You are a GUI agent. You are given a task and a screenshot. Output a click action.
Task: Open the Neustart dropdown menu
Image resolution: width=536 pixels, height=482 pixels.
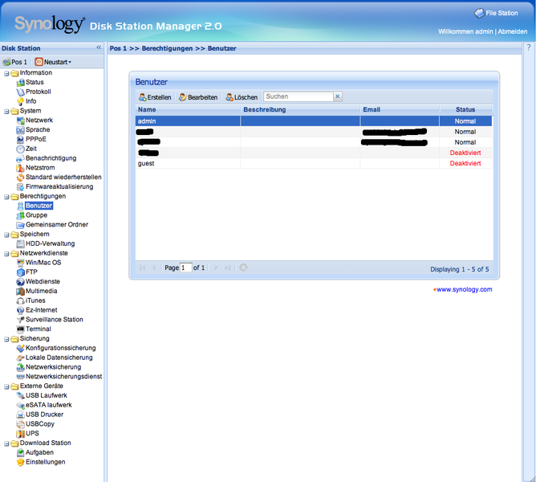pyautogui.click(x=53, y=62)
